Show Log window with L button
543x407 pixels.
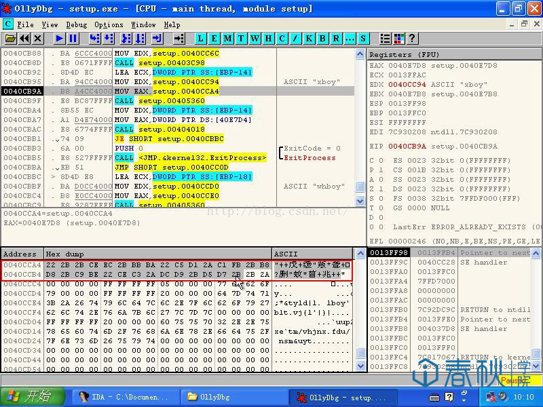pyautogui.click(x=200, y=39)
